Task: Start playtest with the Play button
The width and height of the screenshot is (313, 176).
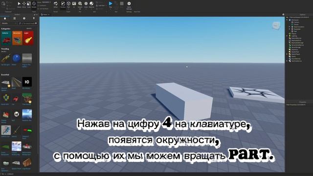Action: pos(111,4)
